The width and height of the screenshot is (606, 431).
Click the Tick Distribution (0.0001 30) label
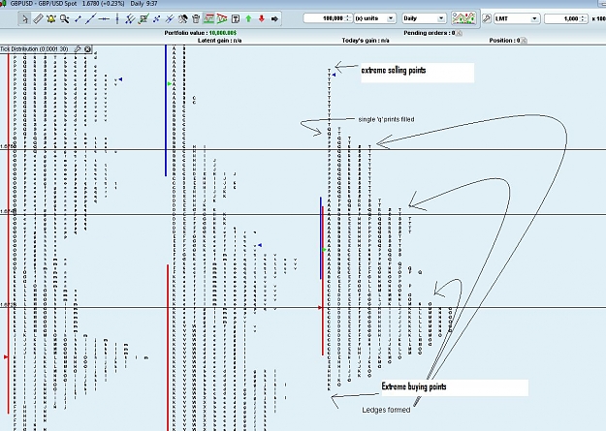tap(34, 49)
